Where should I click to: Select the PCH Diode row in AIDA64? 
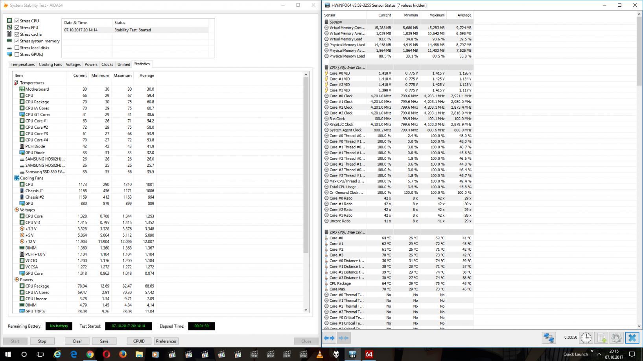pyautogui.click(x=85, y=146)
